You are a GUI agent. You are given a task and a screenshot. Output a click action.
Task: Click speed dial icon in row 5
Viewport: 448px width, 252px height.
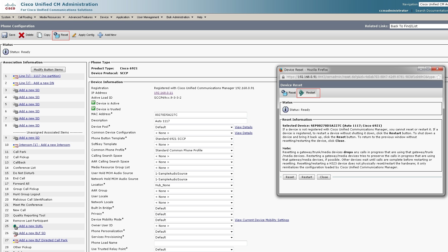pos(16,104)
